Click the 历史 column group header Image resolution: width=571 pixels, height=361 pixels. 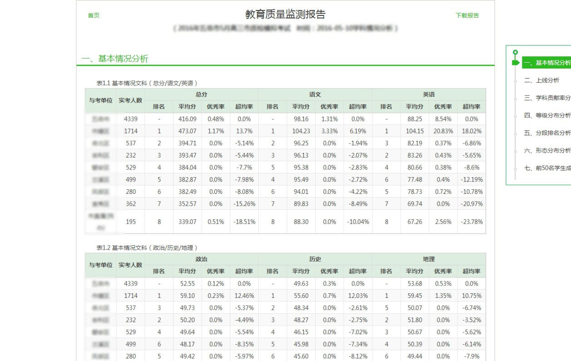coord(315,259)
